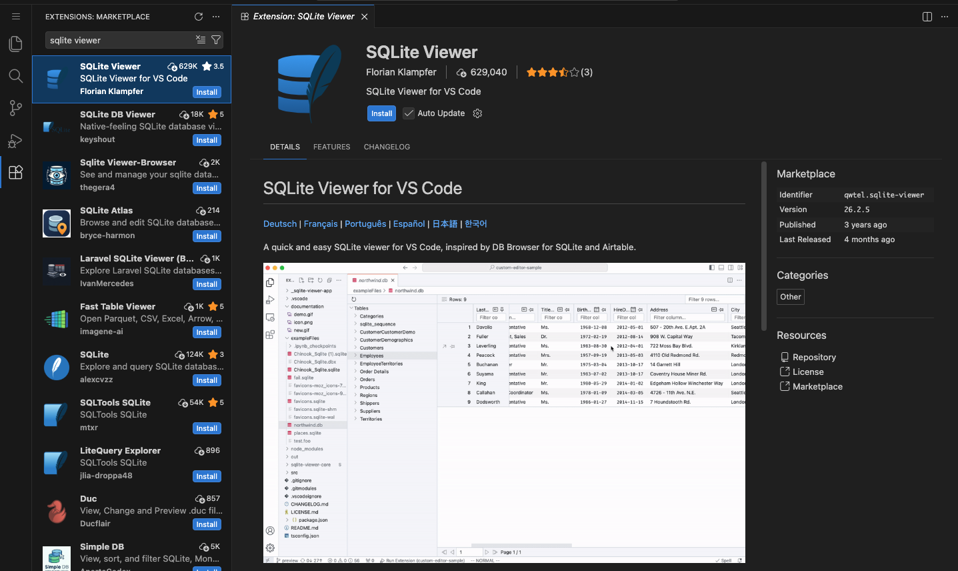Open the readme screenshot image

click(x=504, y=413)
